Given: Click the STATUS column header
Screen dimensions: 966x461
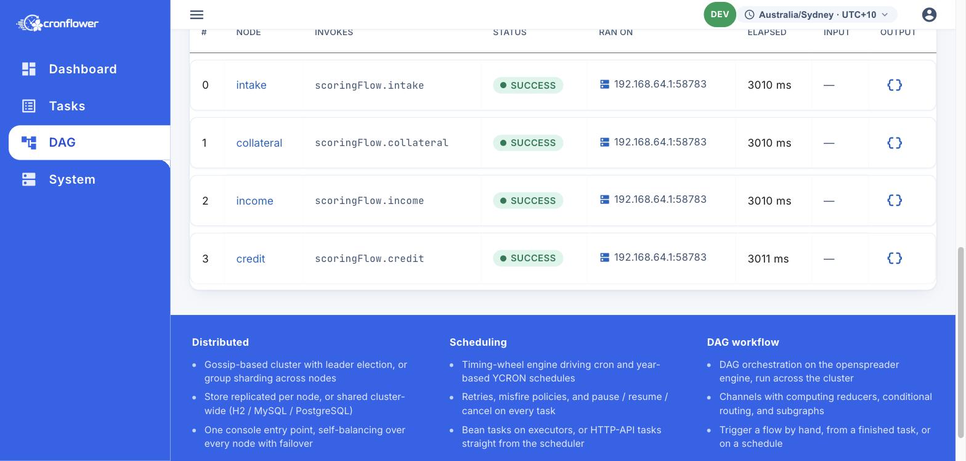Looking at the screenshot, I should click(x=509, y=32).
